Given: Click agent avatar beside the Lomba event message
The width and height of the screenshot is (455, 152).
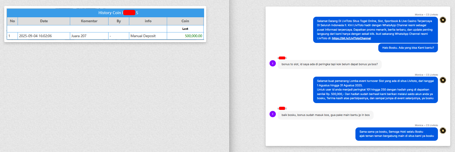Looking at the screenshot, I should pyautogui.click(x=443, y=80).
